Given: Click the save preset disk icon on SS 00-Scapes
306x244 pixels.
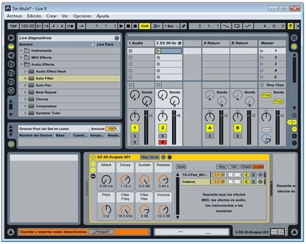Looking at the screenshot, I should pos(170,158).
